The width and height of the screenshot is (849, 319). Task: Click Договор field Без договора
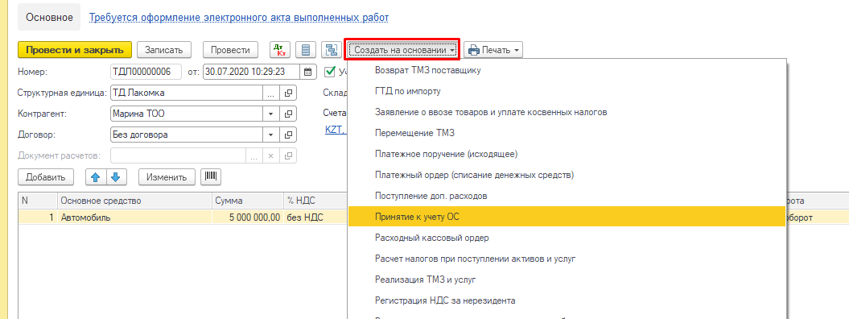click(x=187, y=135)
